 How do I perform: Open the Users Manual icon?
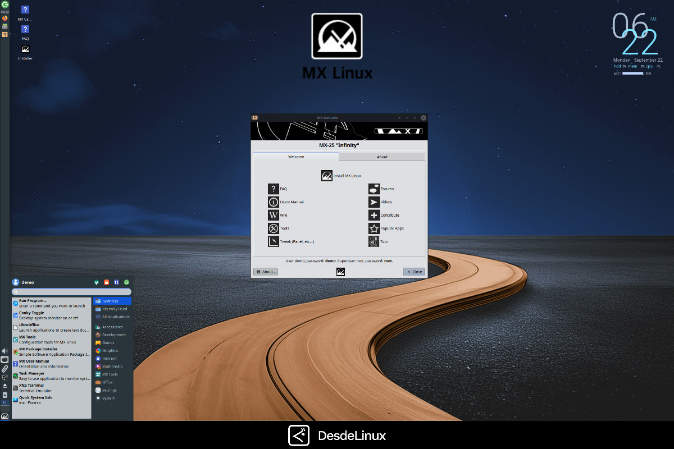click(x=274, y=201)
